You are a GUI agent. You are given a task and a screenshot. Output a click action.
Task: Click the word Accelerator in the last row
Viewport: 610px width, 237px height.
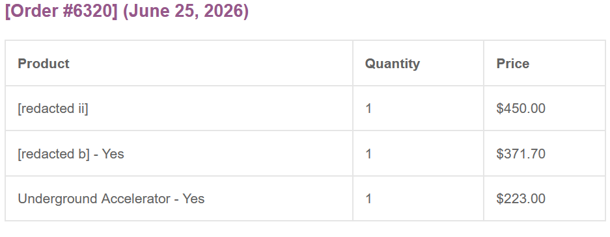[x=136, y=199]
